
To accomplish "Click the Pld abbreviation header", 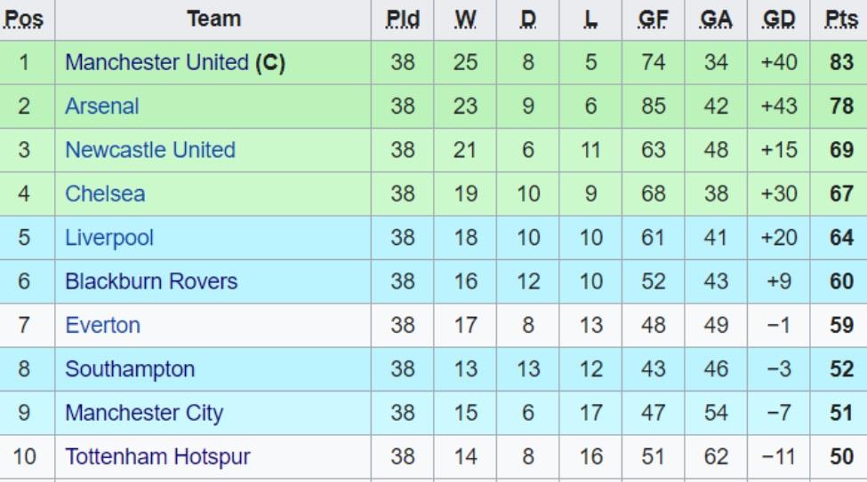I will 403,20.
